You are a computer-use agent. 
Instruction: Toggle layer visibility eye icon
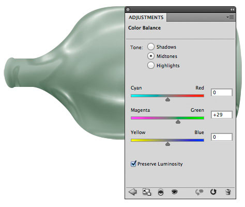[174, 191]
